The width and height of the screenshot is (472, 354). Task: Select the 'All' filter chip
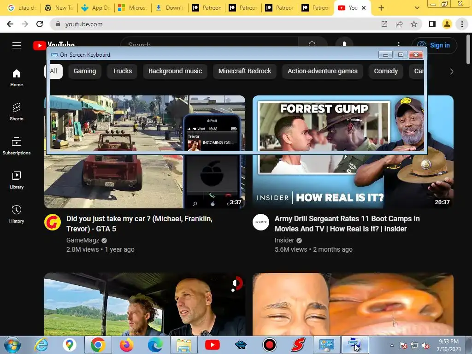click(x=53, y=71)
